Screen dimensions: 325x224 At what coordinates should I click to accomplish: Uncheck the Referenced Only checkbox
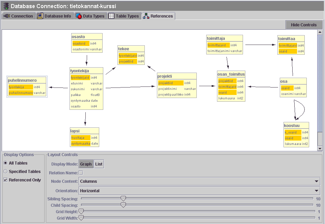tap(6, 180)
